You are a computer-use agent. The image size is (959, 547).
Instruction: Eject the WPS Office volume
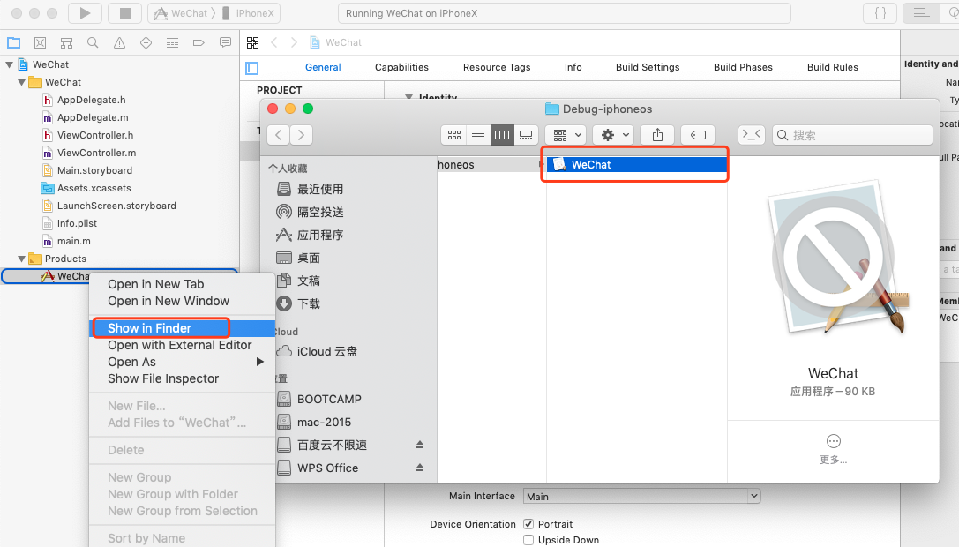[420, 468]
